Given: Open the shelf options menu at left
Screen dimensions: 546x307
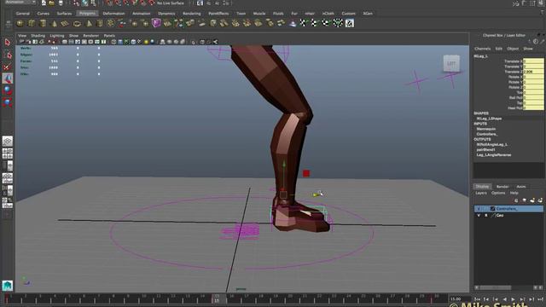Looking at the screenshot, I should (9, 24).
